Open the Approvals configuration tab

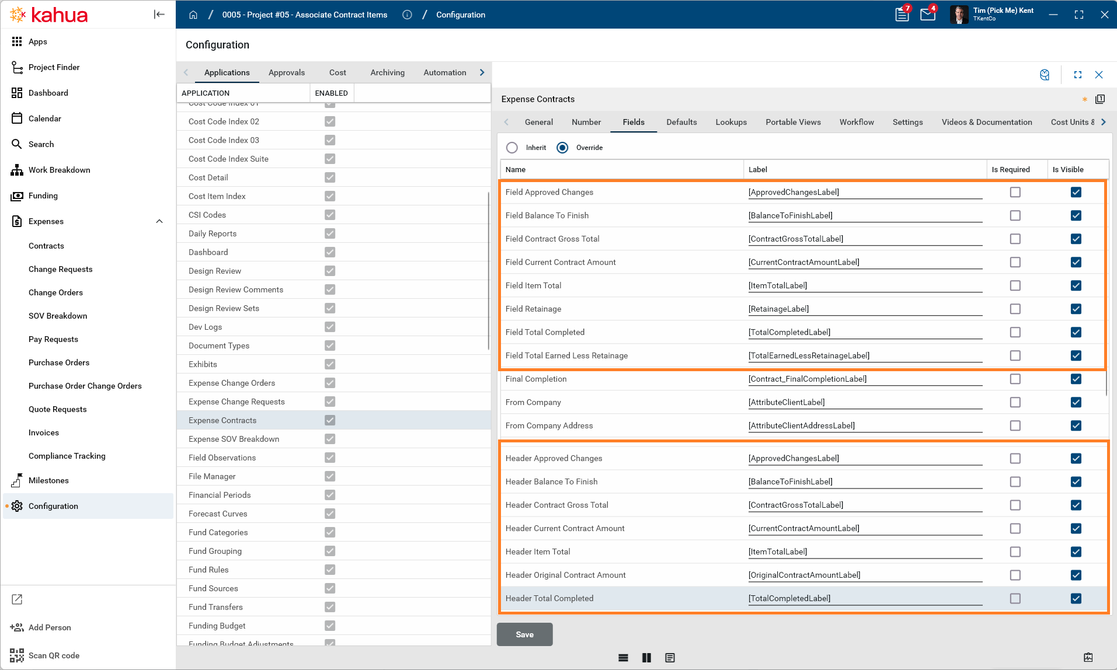pos(286,72)
